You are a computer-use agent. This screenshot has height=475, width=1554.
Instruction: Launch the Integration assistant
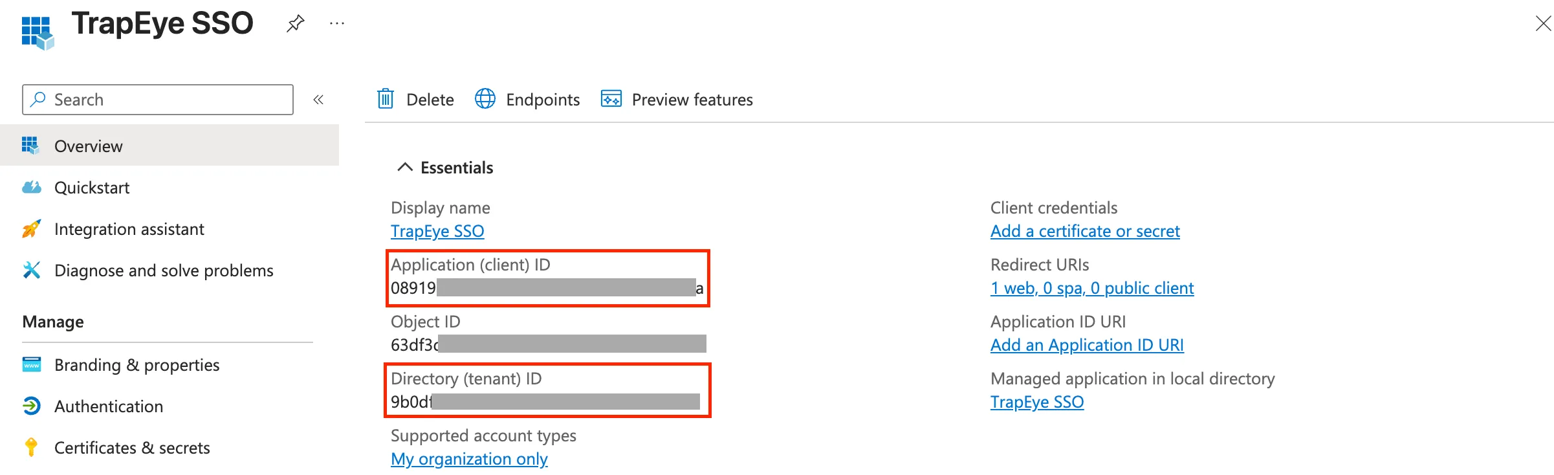[129, 228]
